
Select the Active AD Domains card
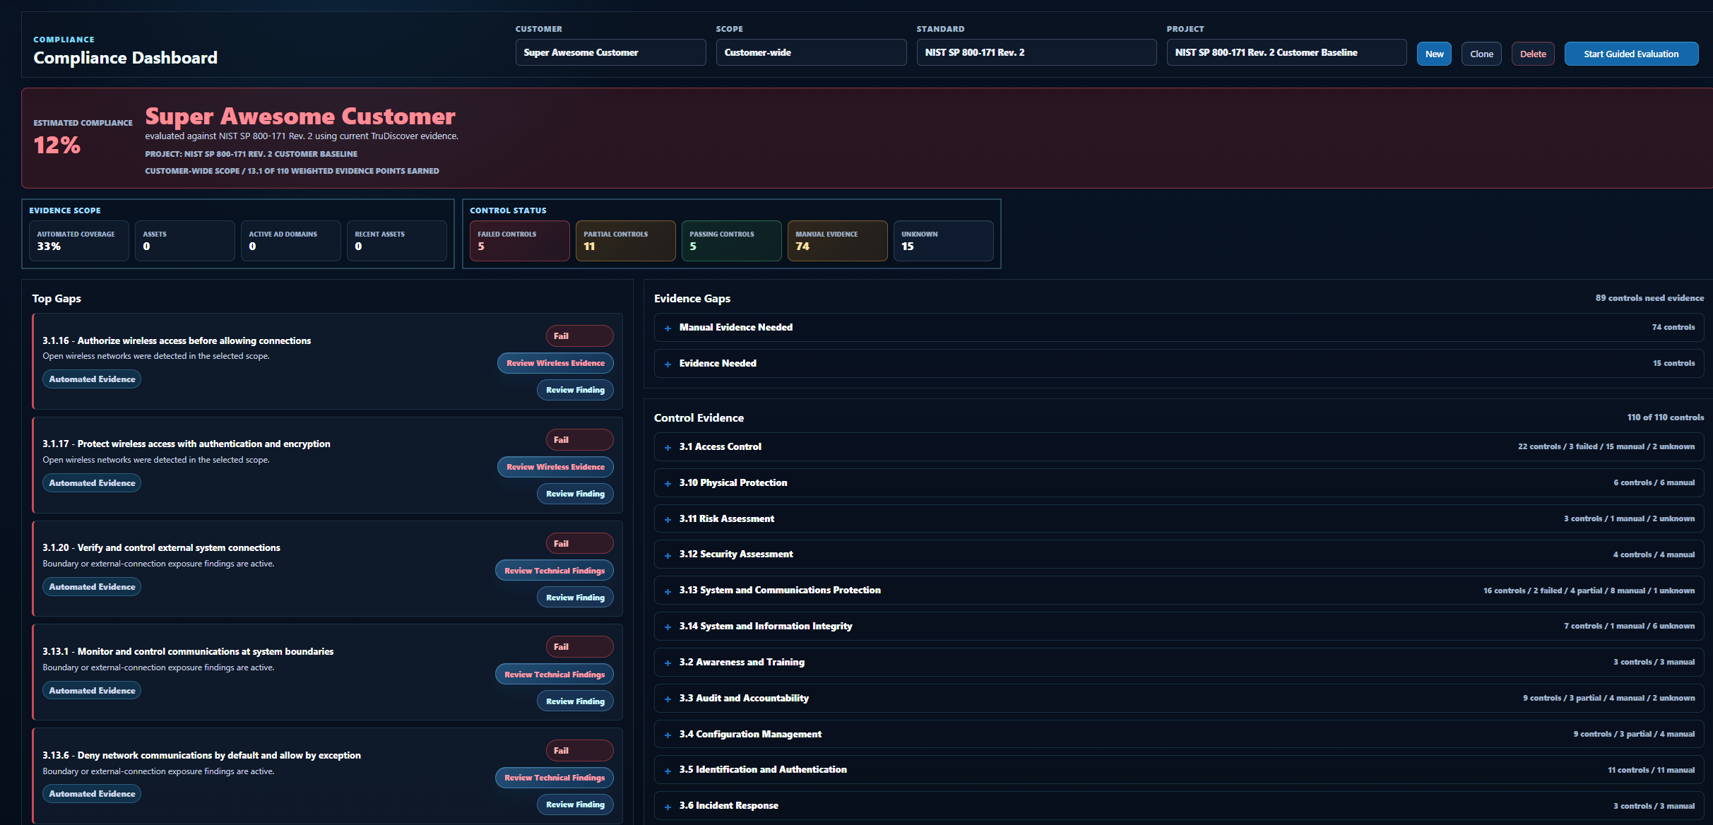coord(291,241)
